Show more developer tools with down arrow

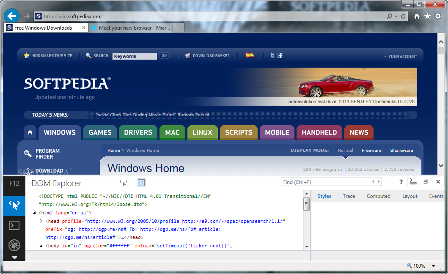[x=14, y=258]
